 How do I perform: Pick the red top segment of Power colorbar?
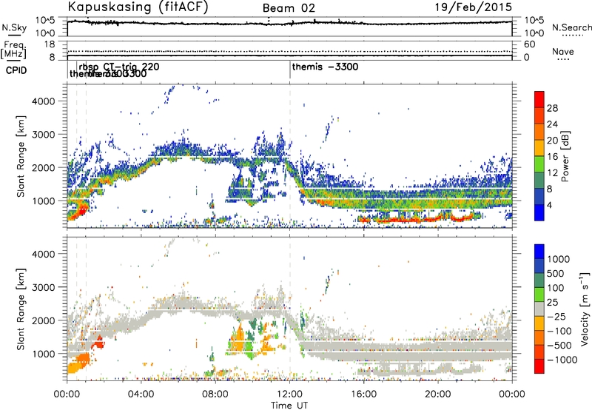539,99
